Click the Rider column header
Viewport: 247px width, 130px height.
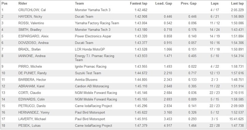click(23, 3)
